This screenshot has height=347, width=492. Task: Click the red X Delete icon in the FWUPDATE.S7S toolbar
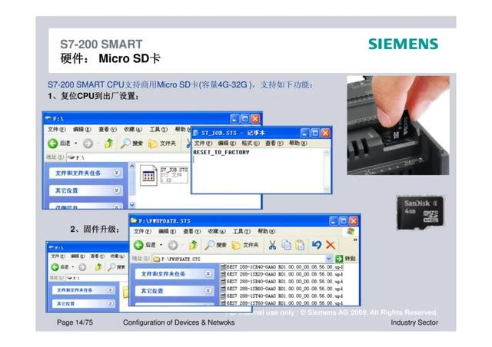pos(331,245)
